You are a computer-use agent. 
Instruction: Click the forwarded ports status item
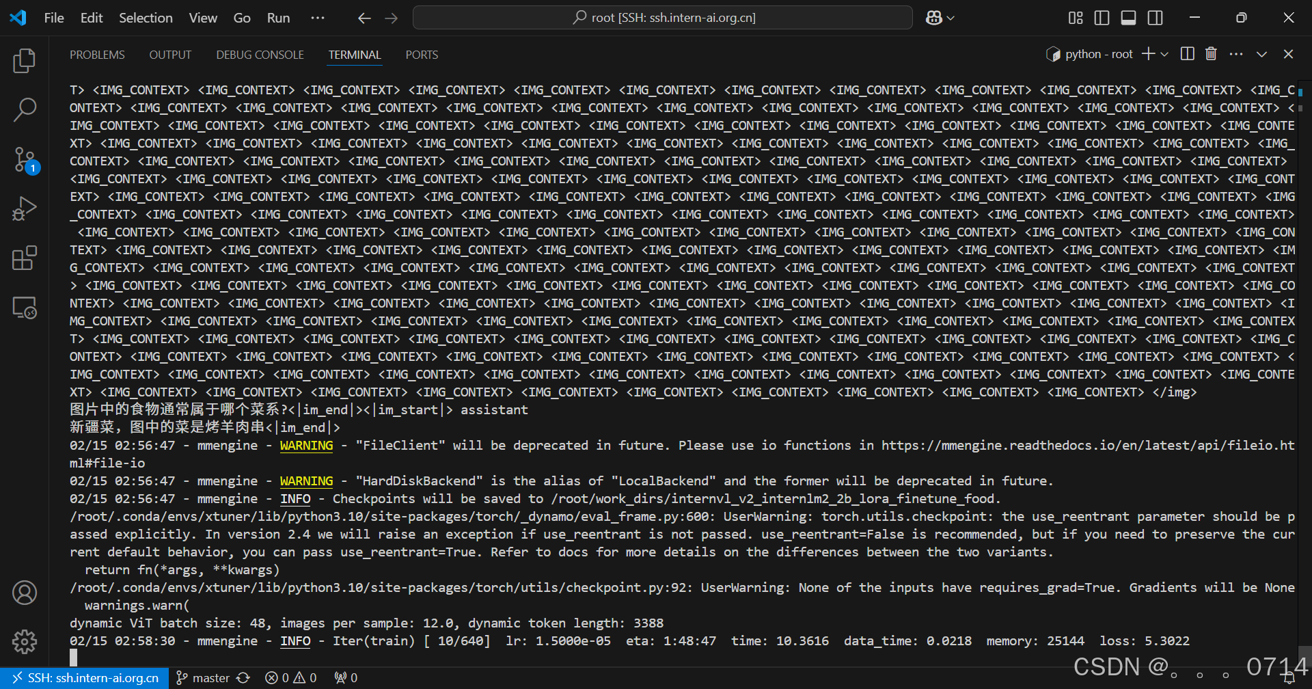point(346,678)
